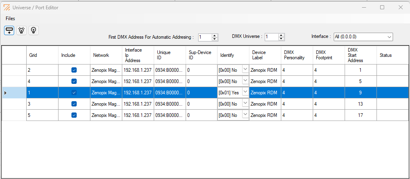Uncheck Include for Grid 5 row

74,115
